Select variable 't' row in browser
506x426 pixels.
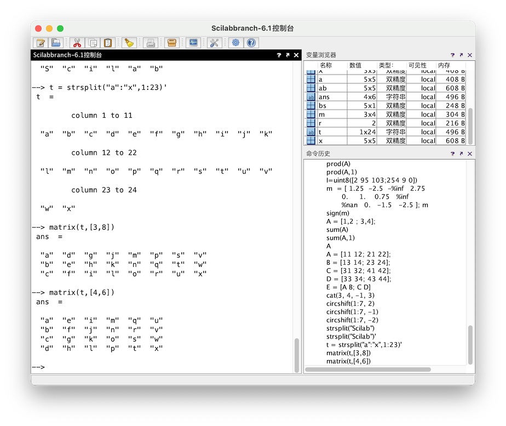click(x=321, y=132)
